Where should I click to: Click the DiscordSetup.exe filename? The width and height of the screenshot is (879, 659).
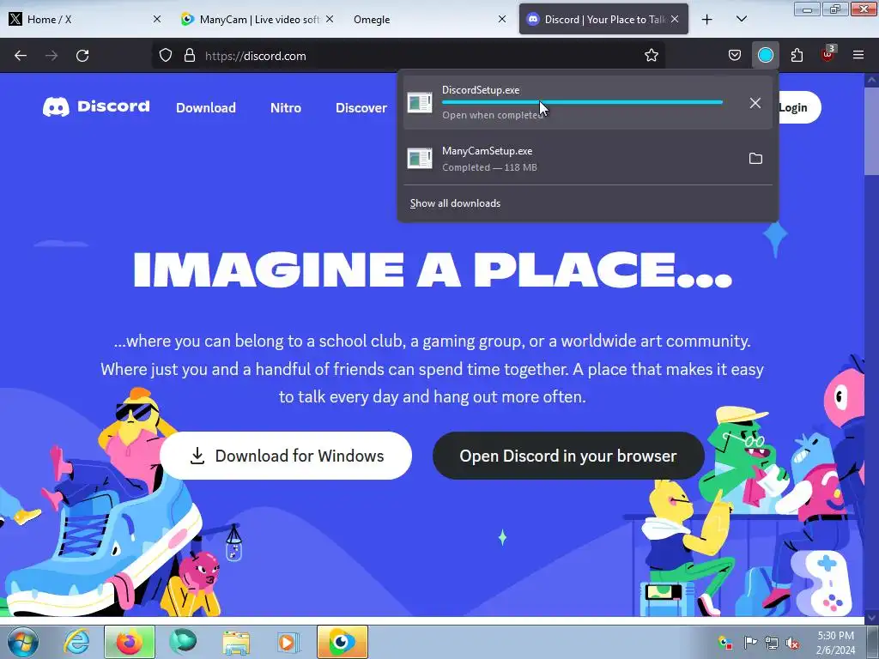(481, 89)
